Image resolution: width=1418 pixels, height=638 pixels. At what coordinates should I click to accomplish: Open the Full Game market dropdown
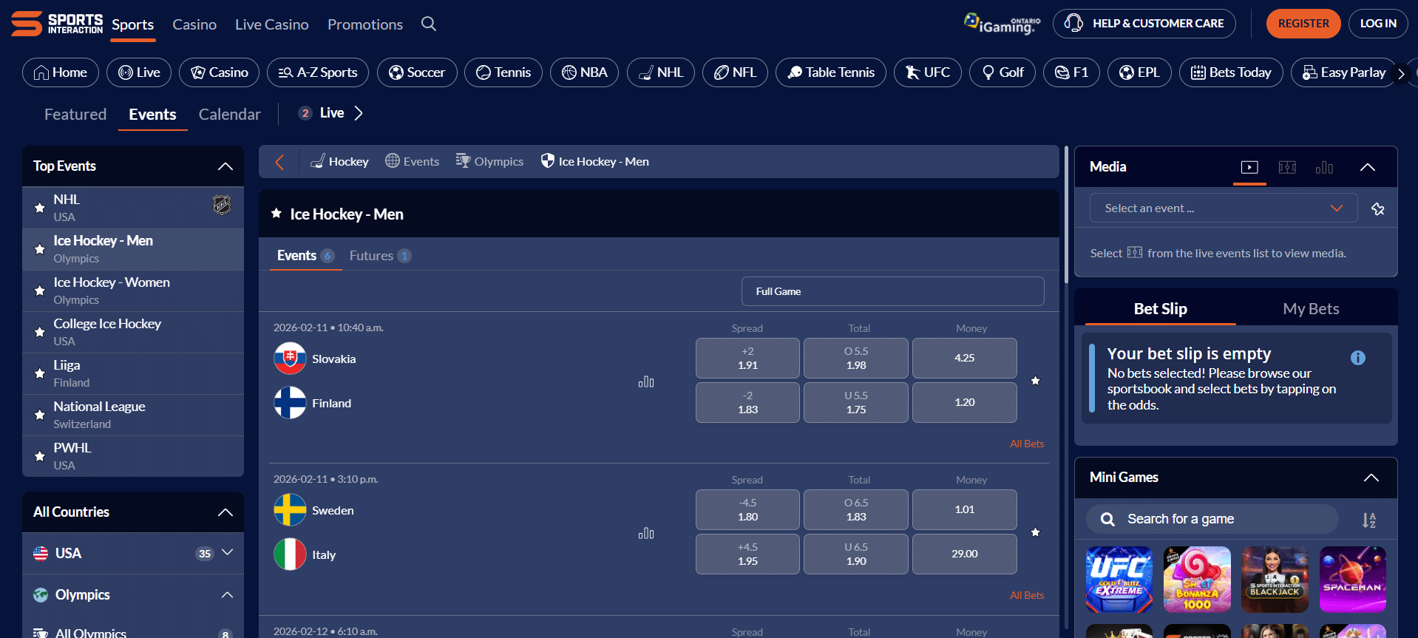[892, 291]
